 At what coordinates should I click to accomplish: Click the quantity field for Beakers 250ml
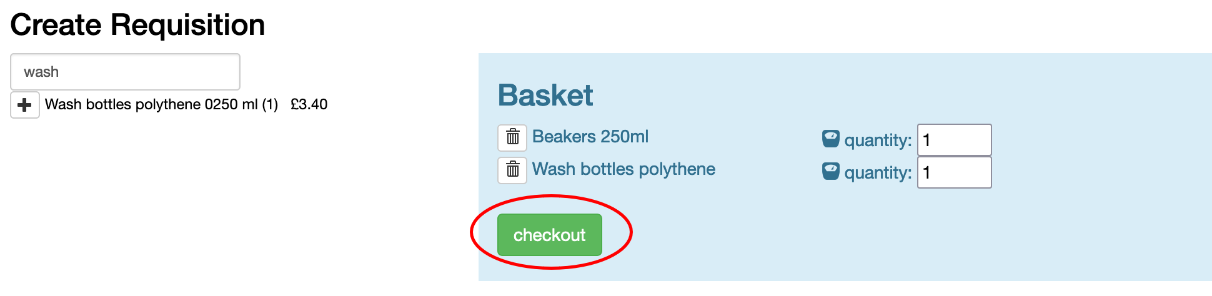954,140
